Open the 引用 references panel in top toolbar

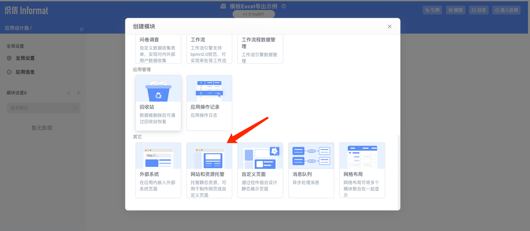[432, 10]
